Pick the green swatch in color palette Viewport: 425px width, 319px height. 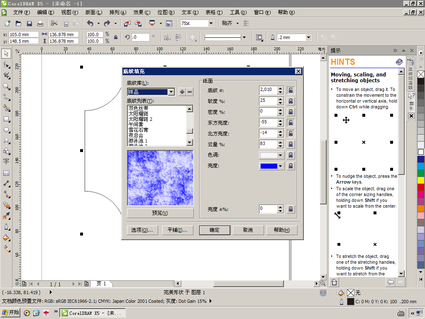(421, 173)
